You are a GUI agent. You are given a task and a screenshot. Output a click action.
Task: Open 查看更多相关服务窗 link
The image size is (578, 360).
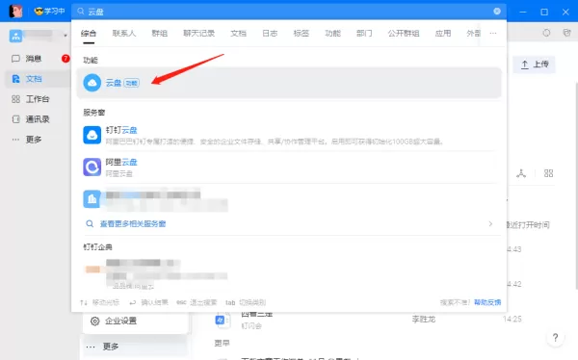[x=133, y=223]
